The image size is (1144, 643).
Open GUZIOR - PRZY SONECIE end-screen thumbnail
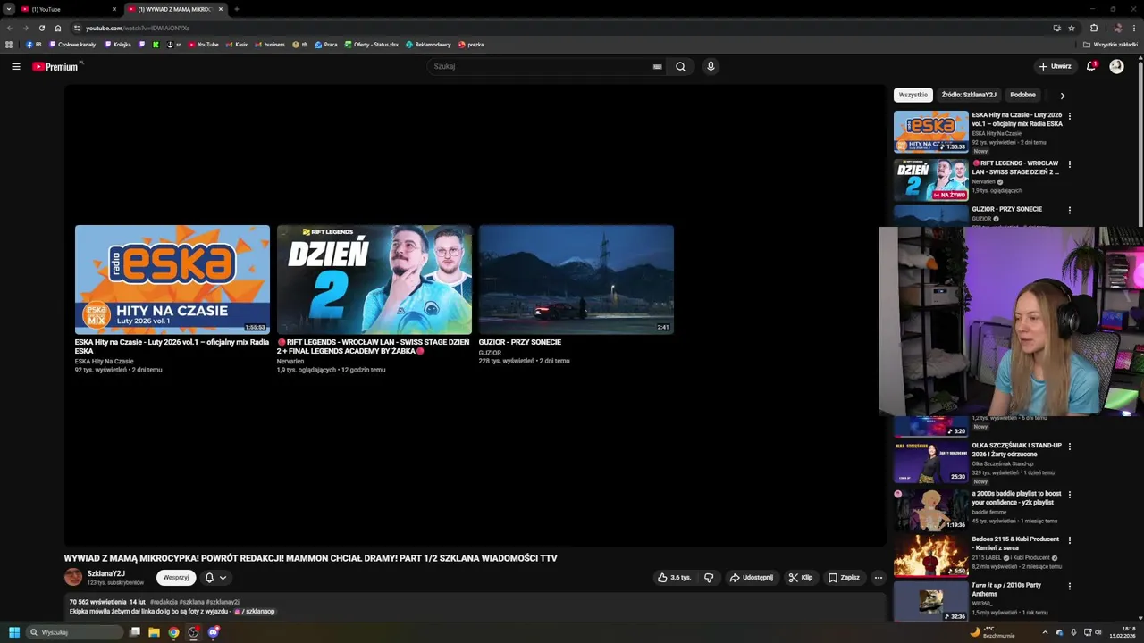tap(576, 280)
